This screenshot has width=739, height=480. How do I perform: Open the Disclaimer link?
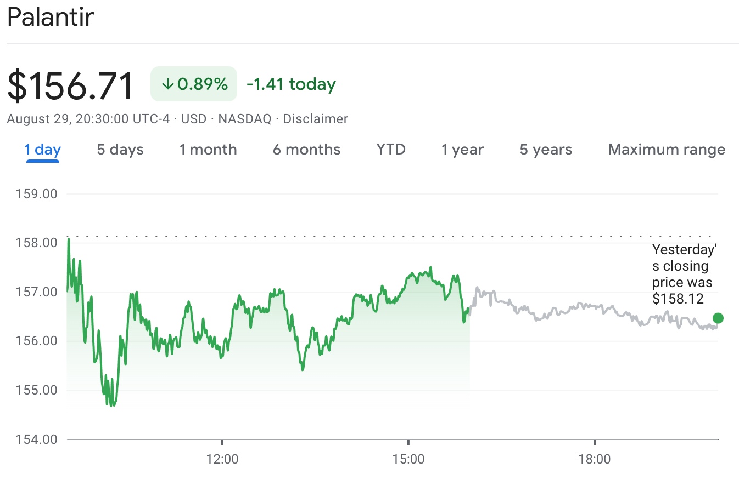point(316,118)
